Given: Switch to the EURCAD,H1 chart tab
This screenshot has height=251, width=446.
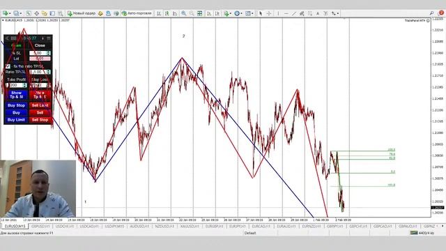Looking at the screenshot, I should pos(262,226).
